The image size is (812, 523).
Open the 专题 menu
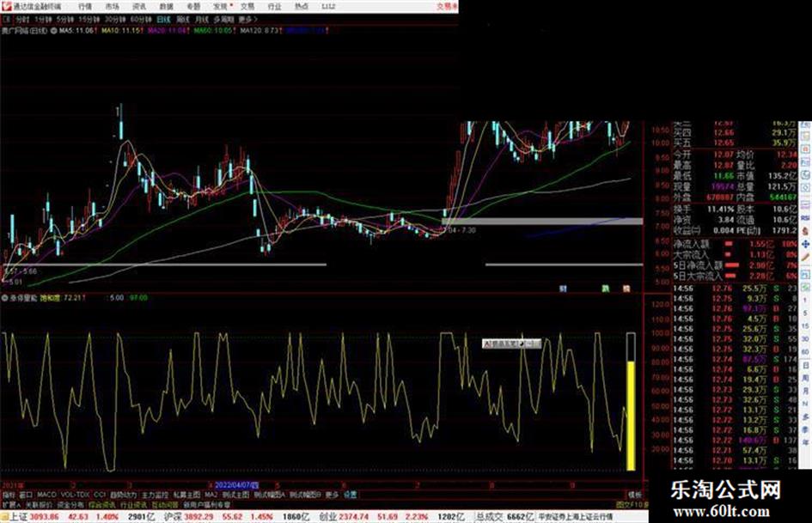tap(193, 7)
